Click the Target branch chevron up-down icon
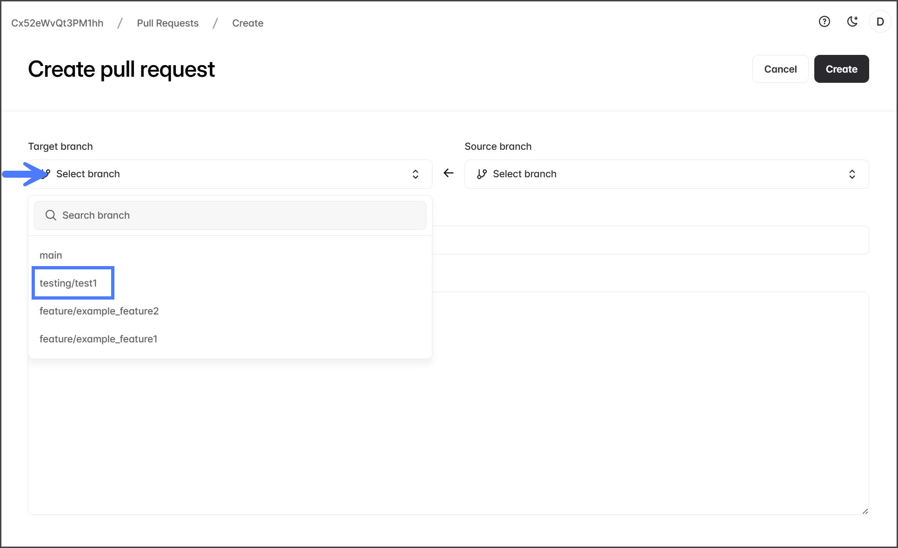Viewport: 898px width, 548px height. pos(415,174)
